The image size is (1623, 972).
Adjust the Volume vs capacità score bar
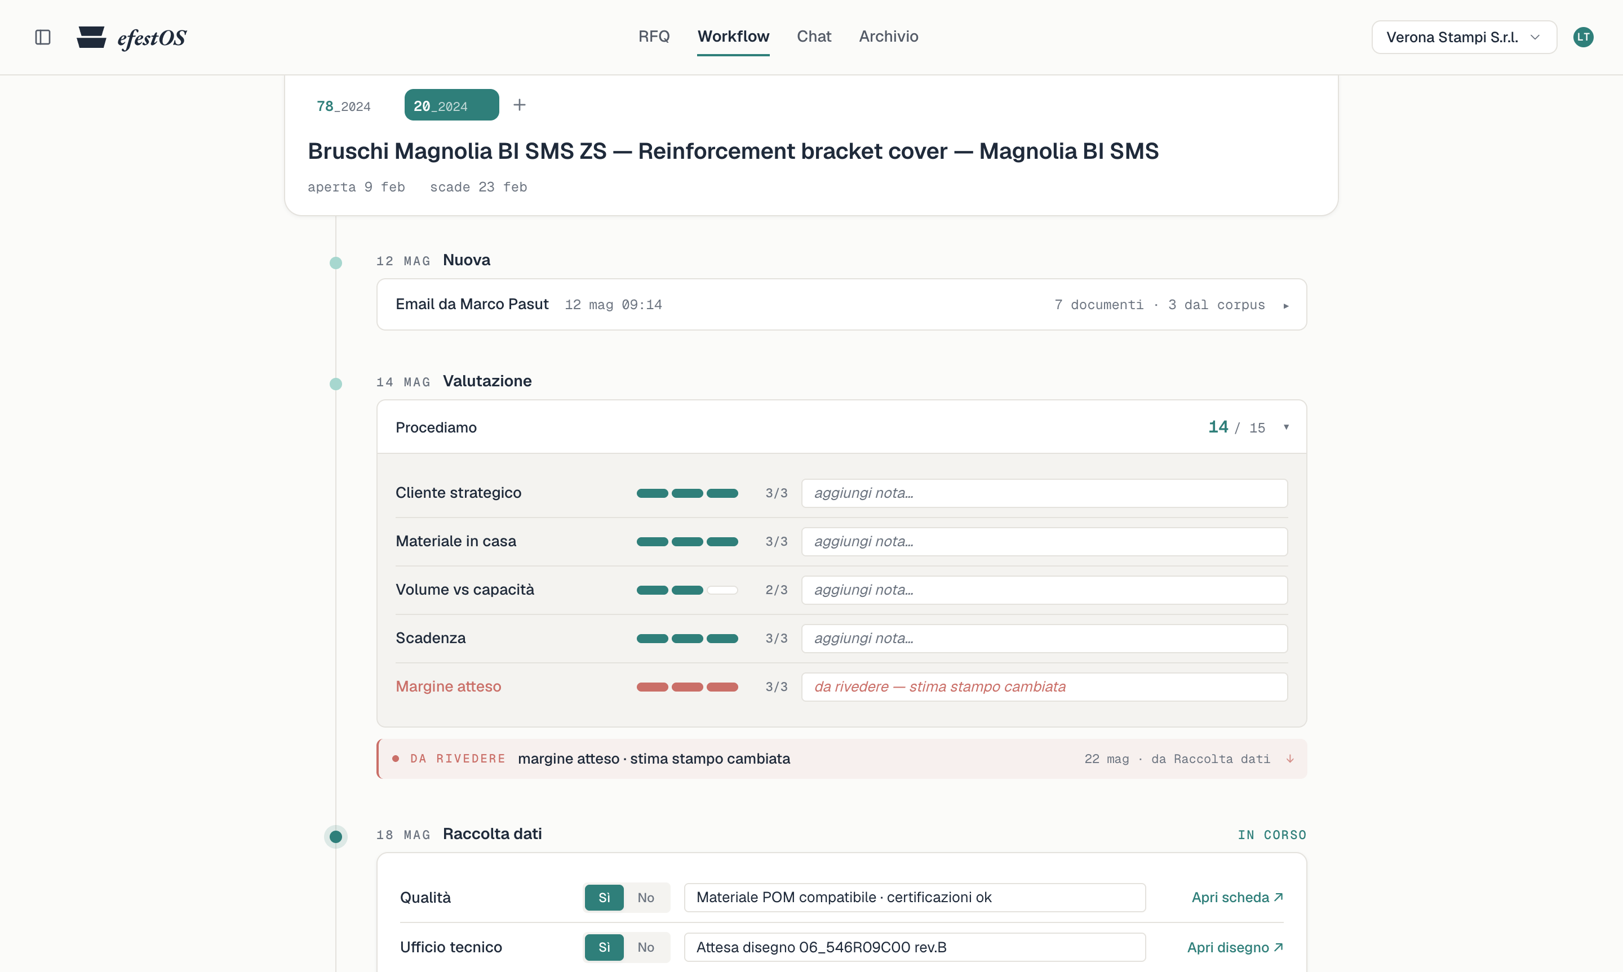click(x=687, y=590)
